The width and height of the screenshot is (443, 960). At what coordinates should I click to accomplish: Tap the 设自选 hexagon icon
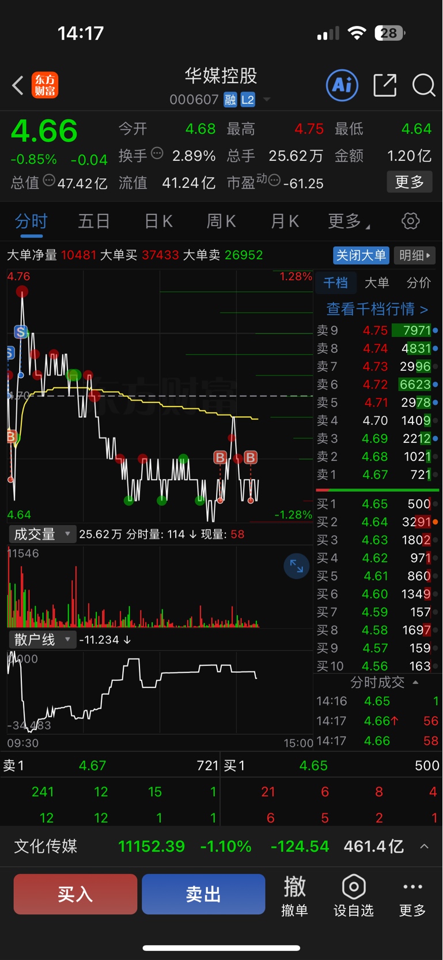[x=354, y=887]
